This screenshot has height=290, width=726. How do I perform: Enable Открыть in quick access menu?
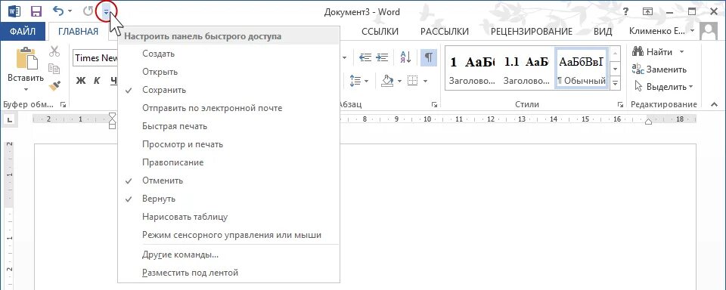pyautogui.click(x=228, y=72)
